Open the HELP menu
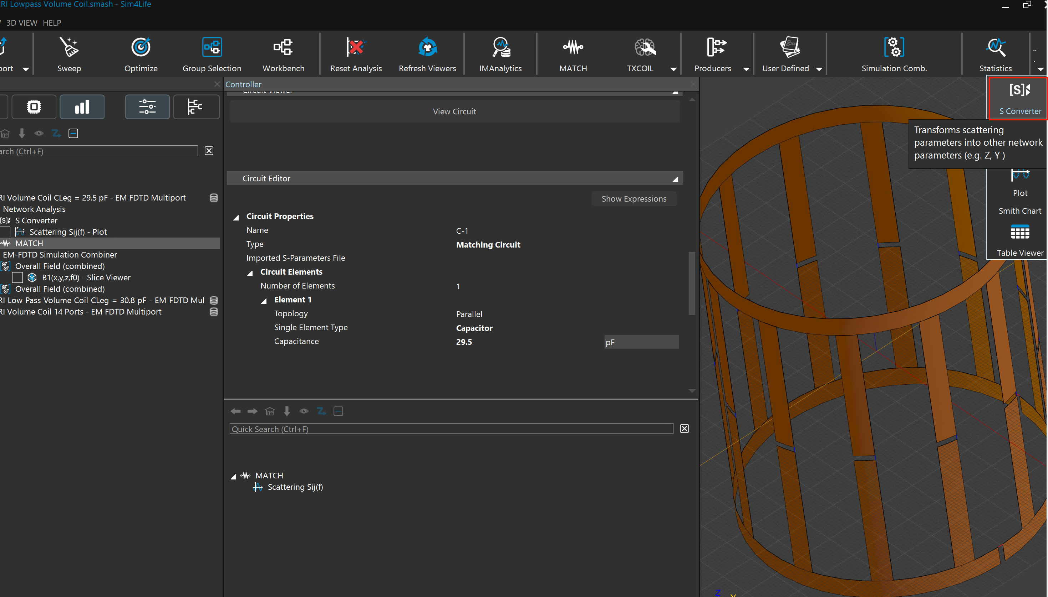Image resolution: width=1048 pixels, height=597 pixels. pyautogui.click(x=52, y=22)
